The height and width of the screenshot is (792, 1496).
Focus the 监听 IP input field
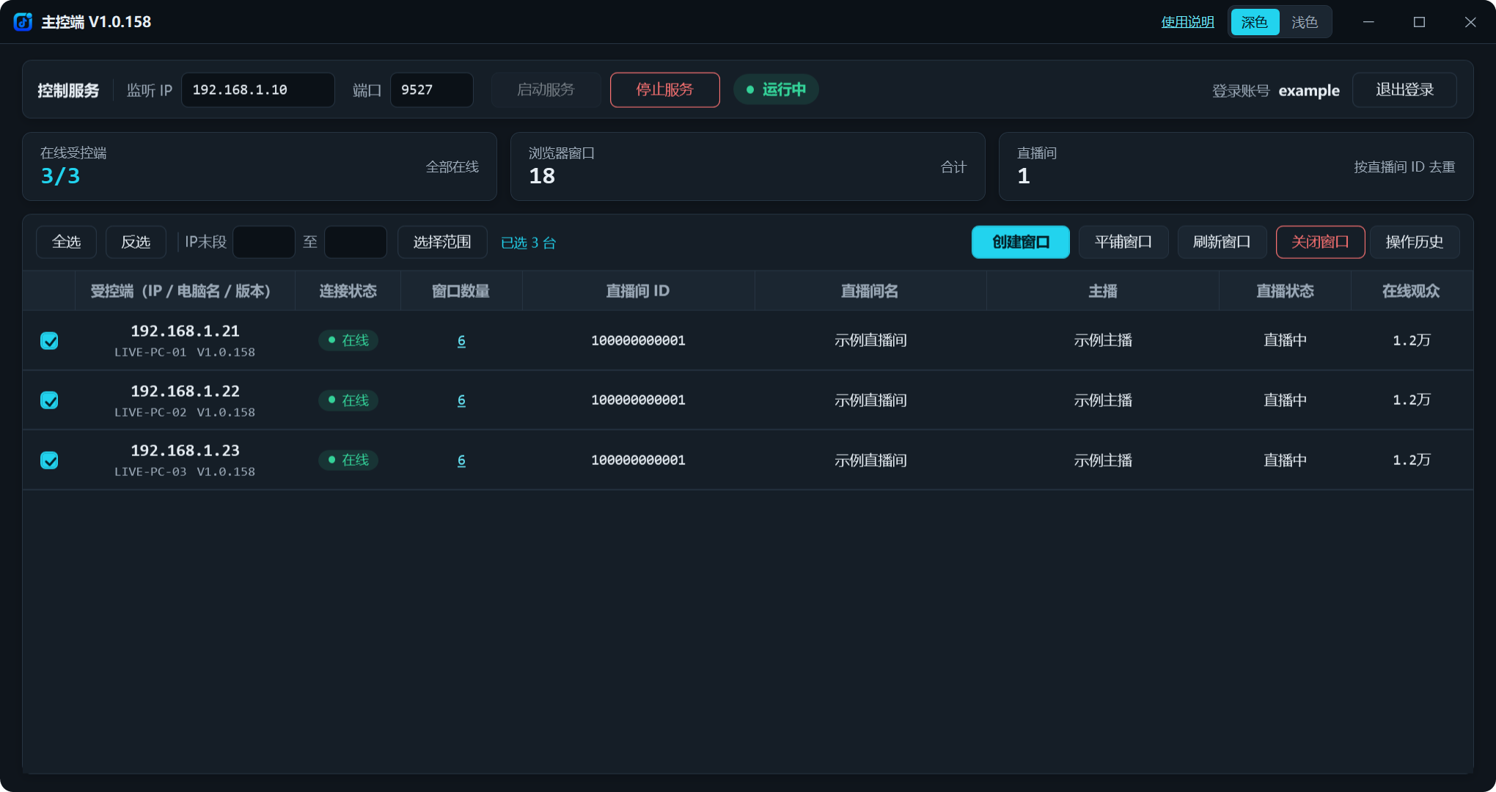tap(258, 89)
